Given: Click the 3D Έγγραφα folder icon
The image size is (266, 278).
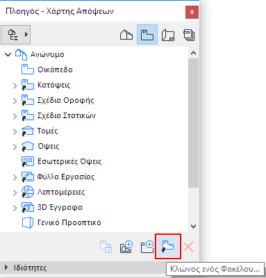Looking at the screenshot, I should point(28,207).
